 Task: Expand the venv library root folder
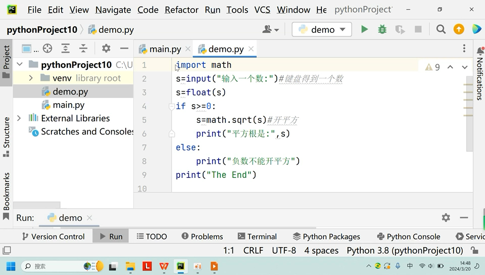click(31, 78)
